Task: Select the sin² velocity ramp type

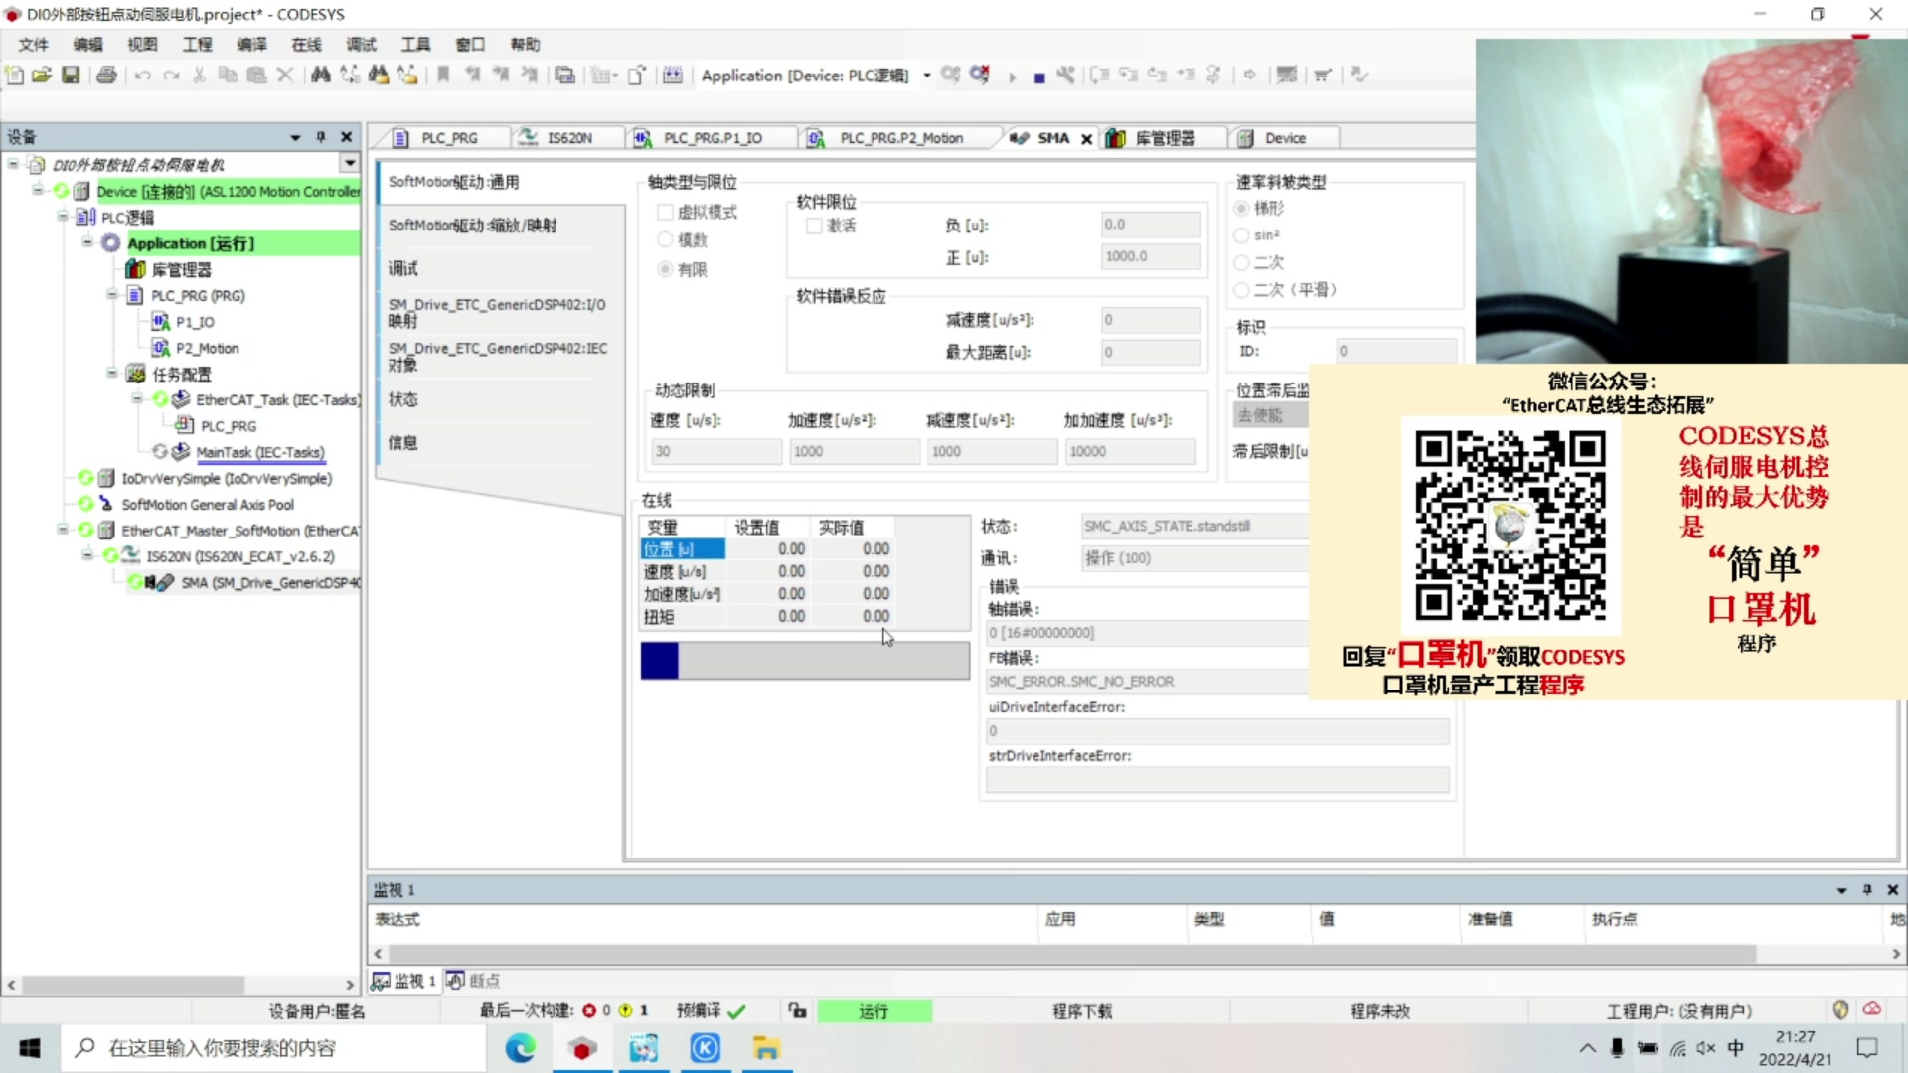Action: click(x=1242, y=235)
